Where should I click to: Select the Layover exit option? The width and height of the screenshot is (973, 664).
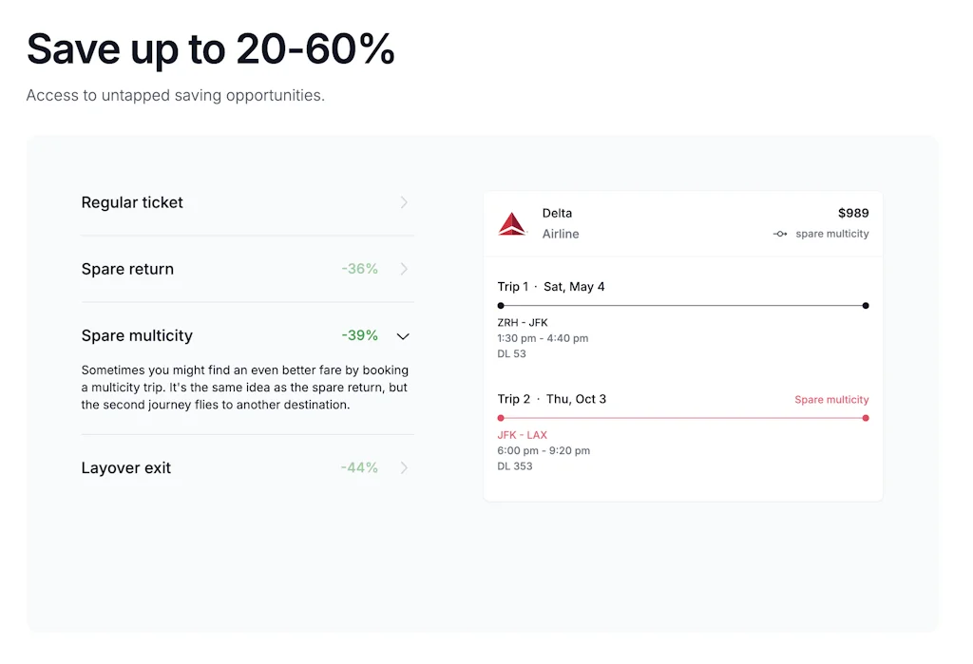point(126,467)
